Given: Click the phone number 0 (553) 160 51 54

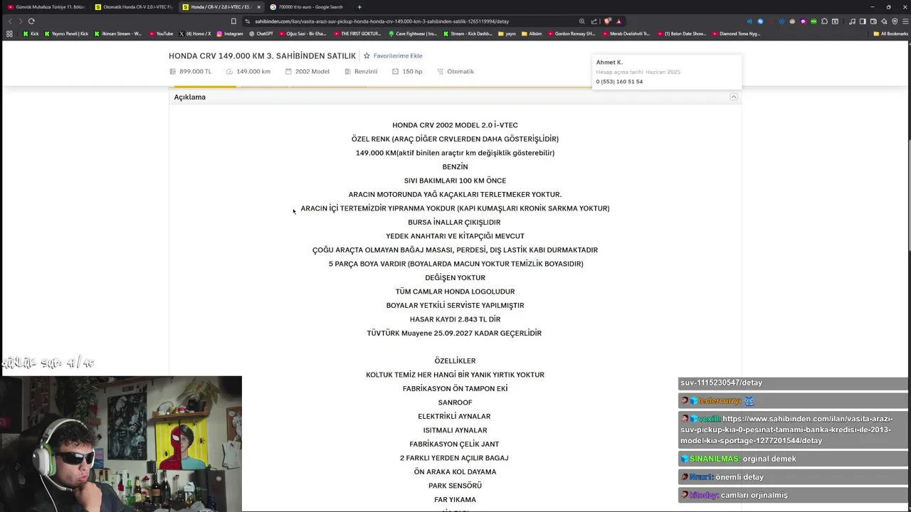Looking at the screenshot, I should [x=619, y=82].
